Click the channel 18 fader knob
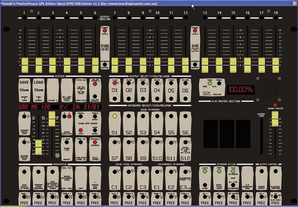Screen dimensions: 298x207 pos(276,65)
